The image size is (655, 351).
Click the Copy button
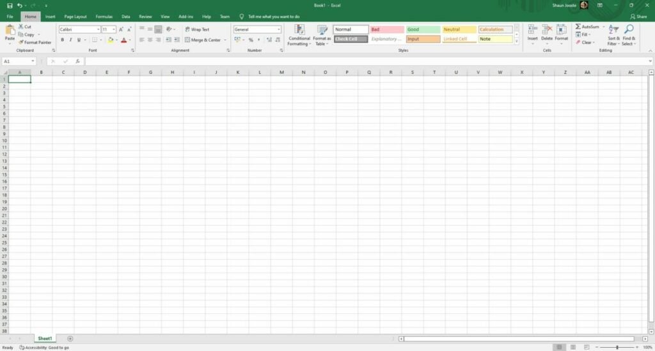(x=26, y=34)
